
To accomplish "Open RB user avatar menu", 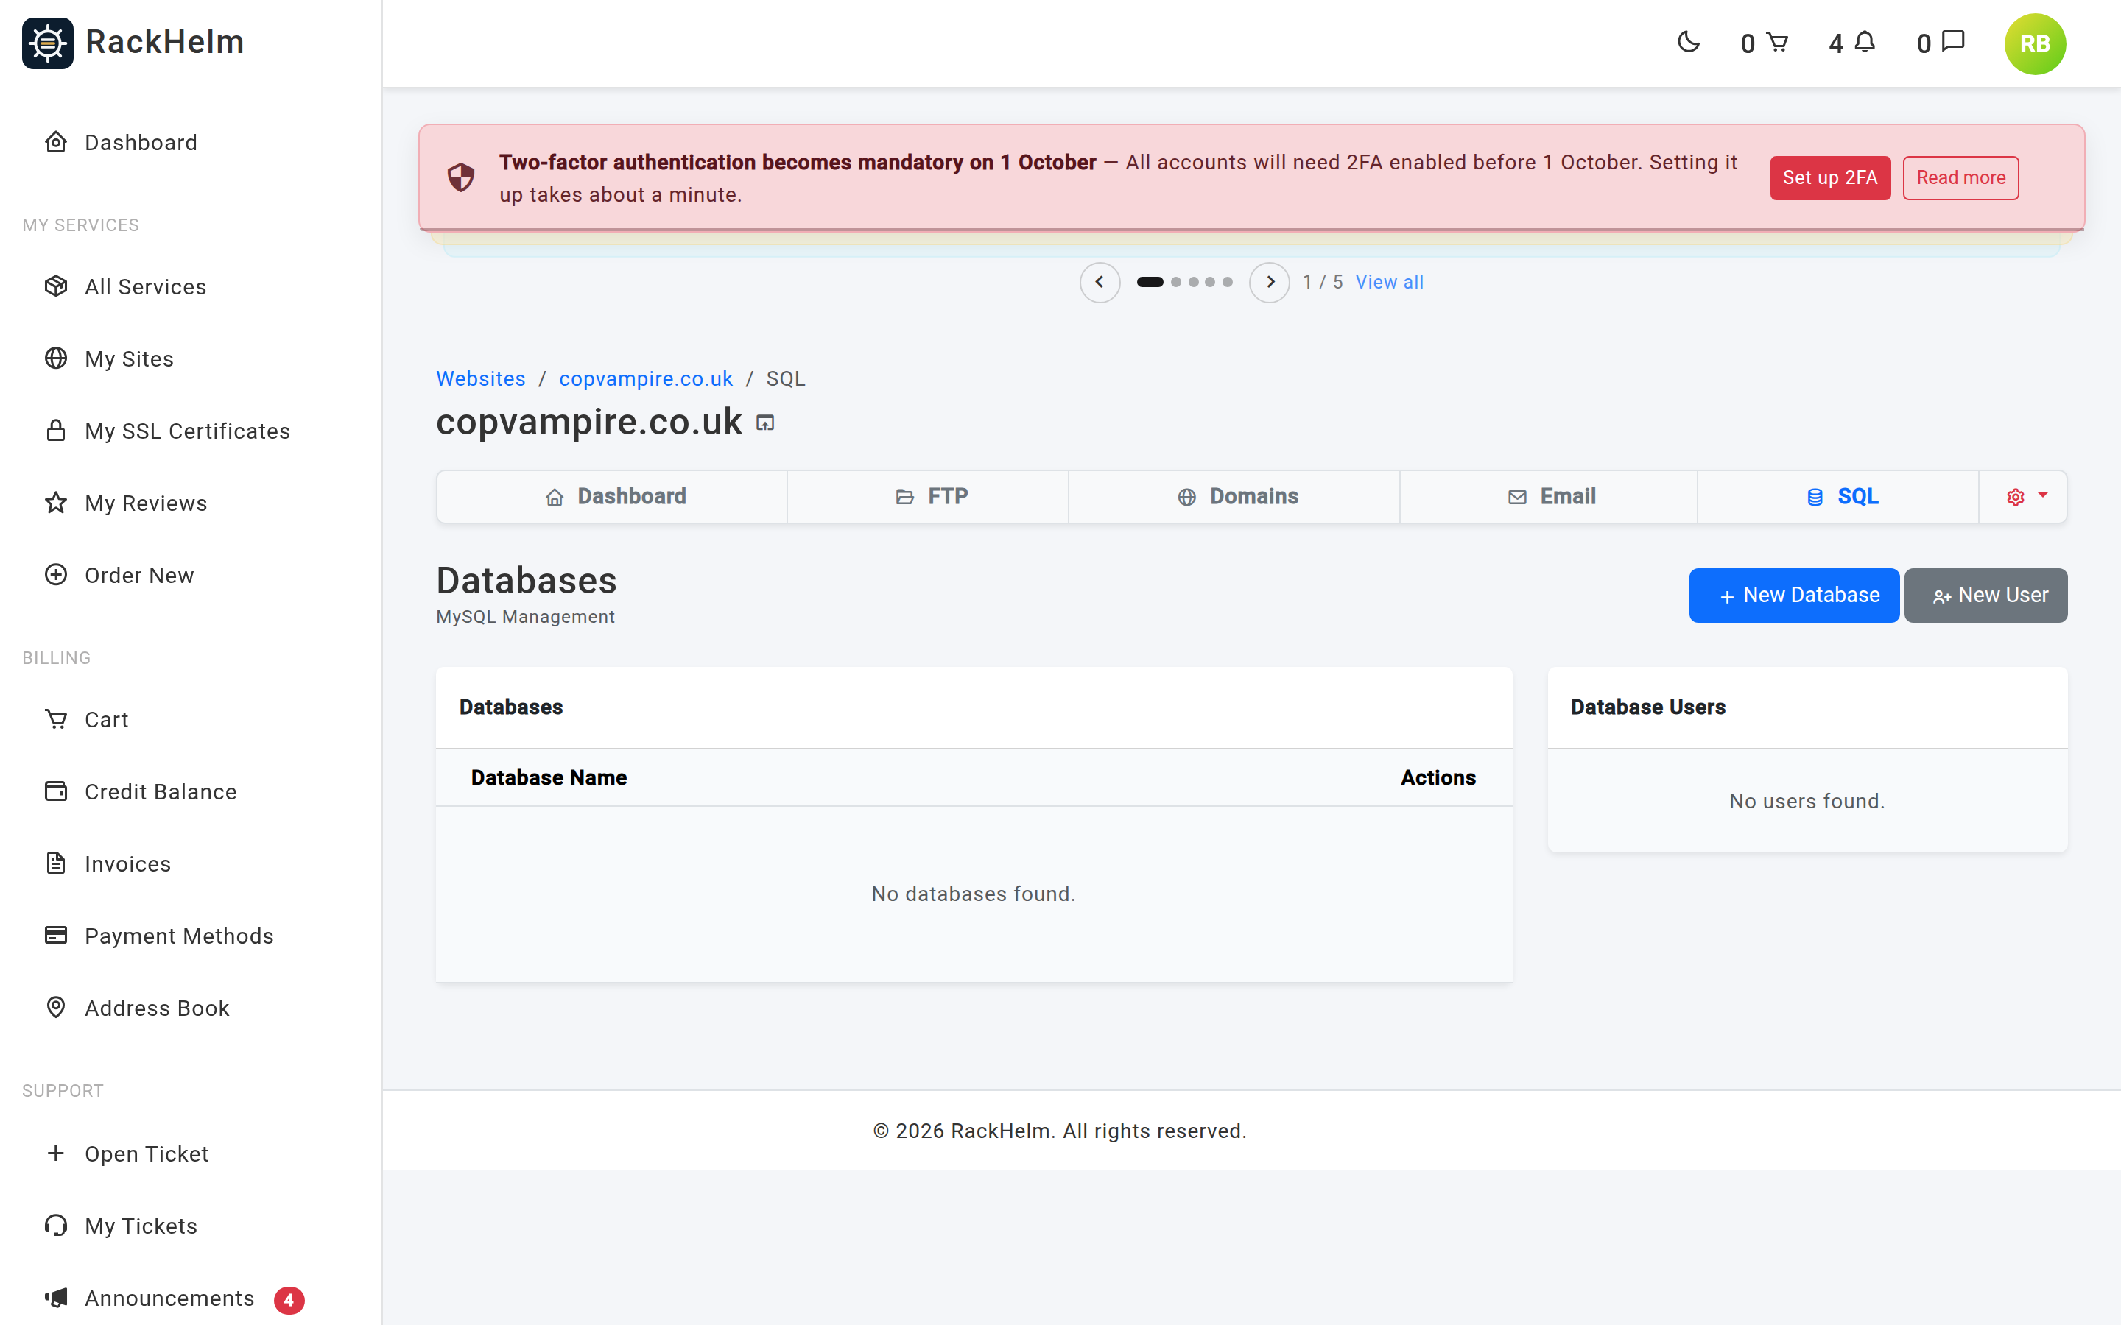I will pos(2034,44).
